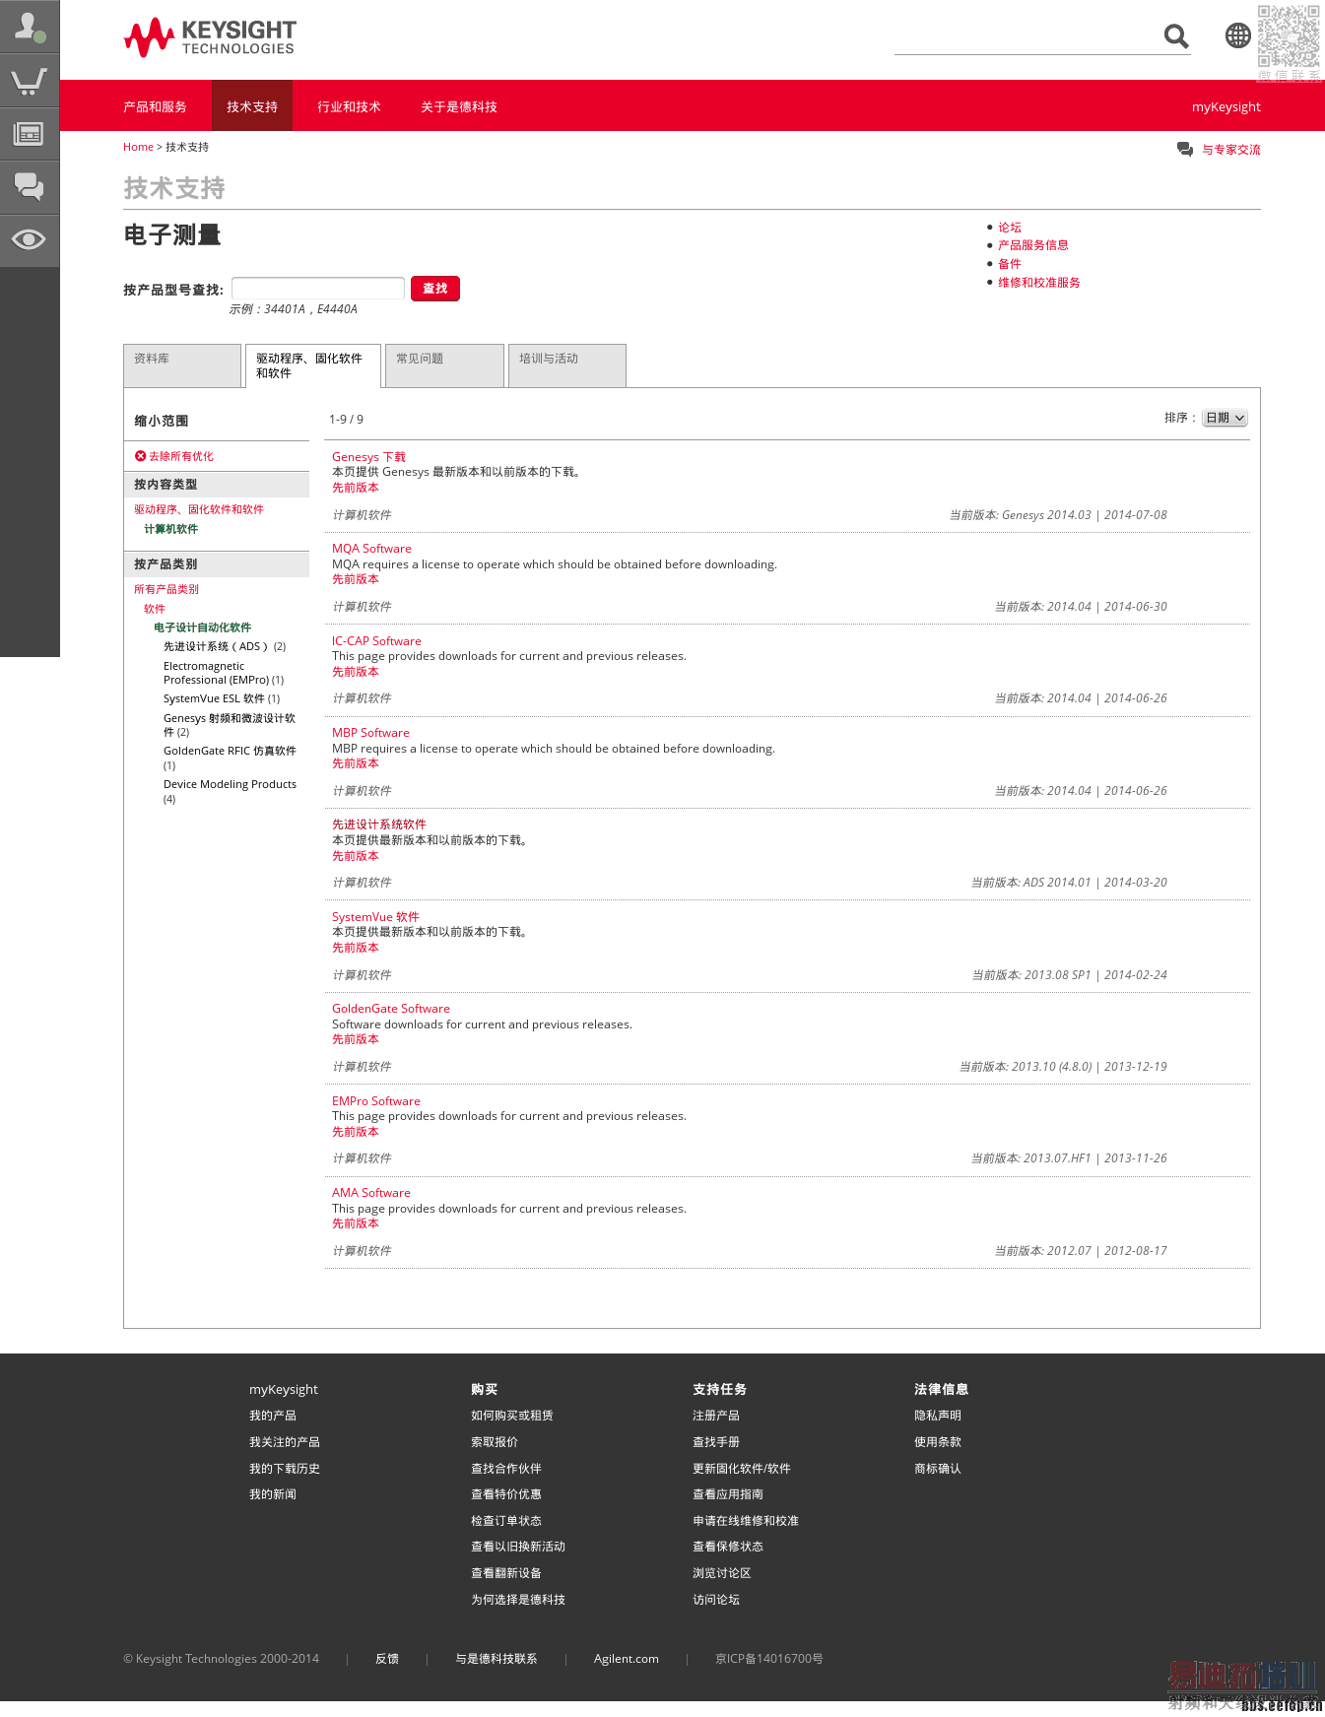The width and height of the screenshot is (1325, 1717).
Task: Open the MQA Software result
Action: coord(371,549)
